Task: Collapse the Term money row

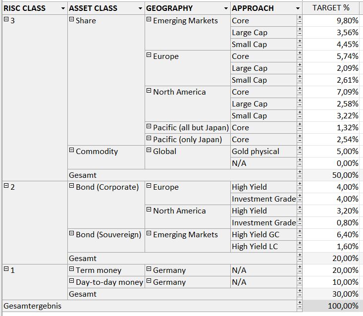Action: pos(72,269)
